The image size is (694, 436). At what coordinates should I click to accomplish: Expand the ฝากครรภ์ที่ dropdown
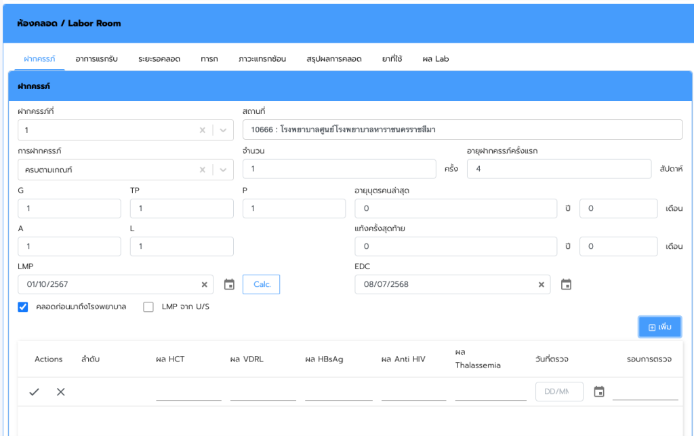[x=223, y=130]
